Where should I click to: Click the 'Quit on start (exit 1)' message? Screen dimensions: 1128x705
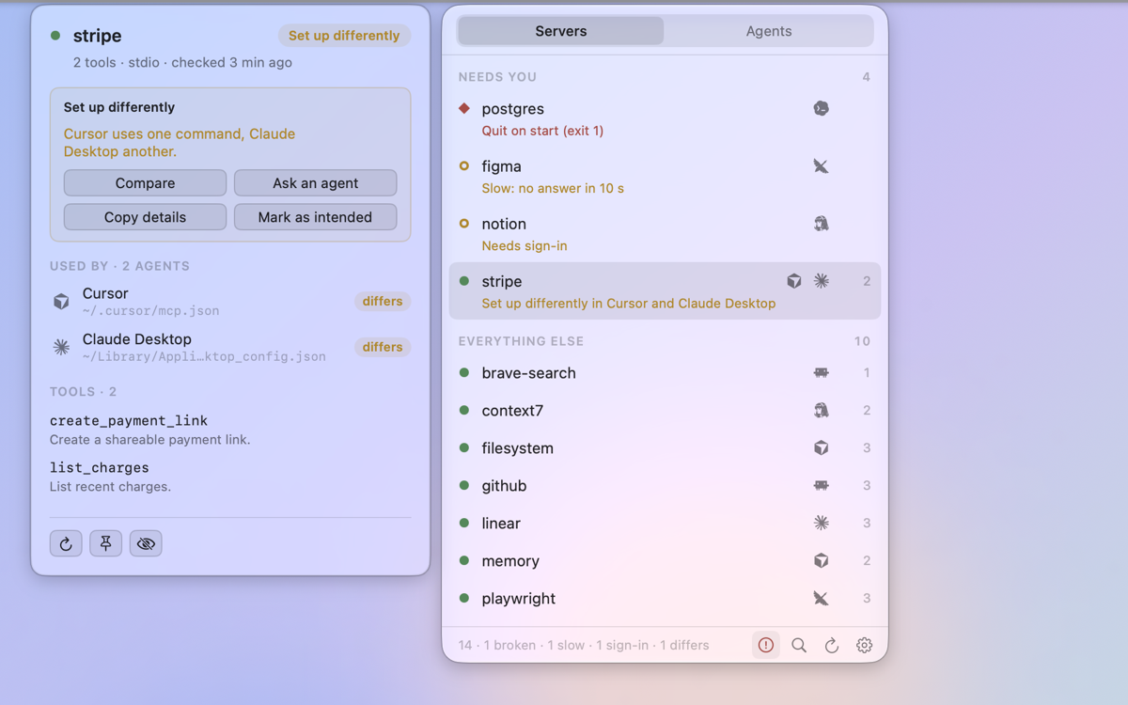[542, 131]
